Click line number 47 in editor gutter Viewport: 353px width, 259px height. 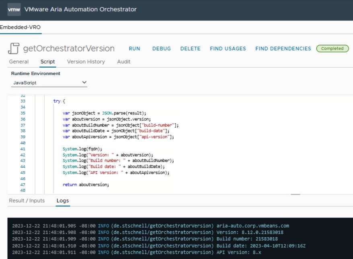pos(23,184)
